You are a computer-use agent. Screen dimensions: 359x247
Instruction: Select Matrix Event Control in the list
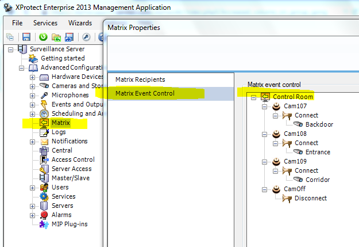[145, 93]
